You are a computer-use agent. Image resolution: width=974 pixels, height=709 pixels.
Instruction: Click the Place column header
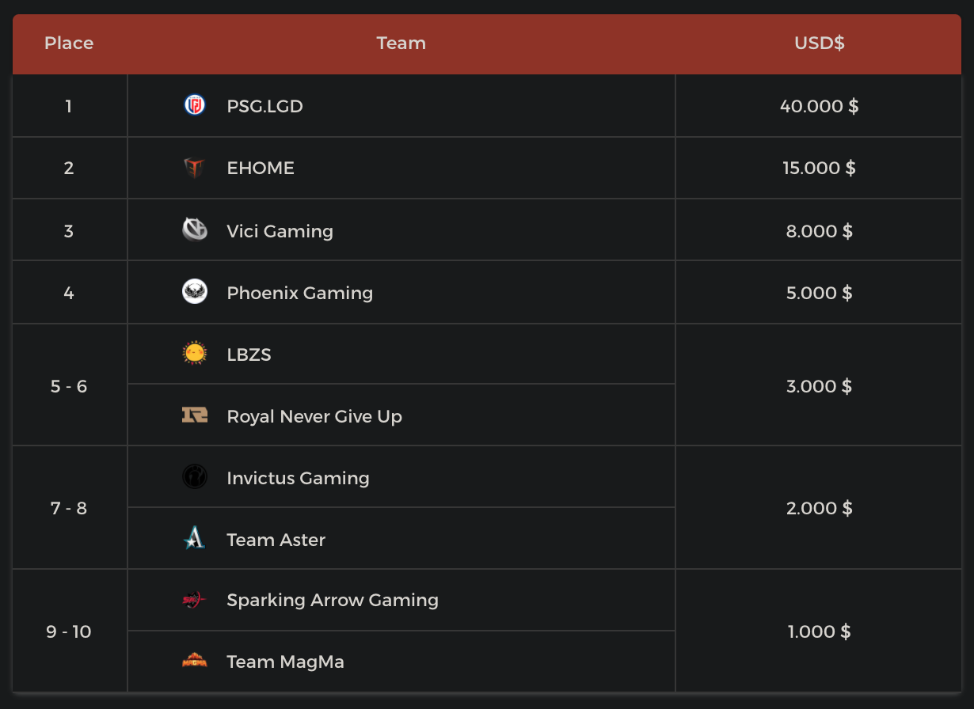tap(69, 44)
